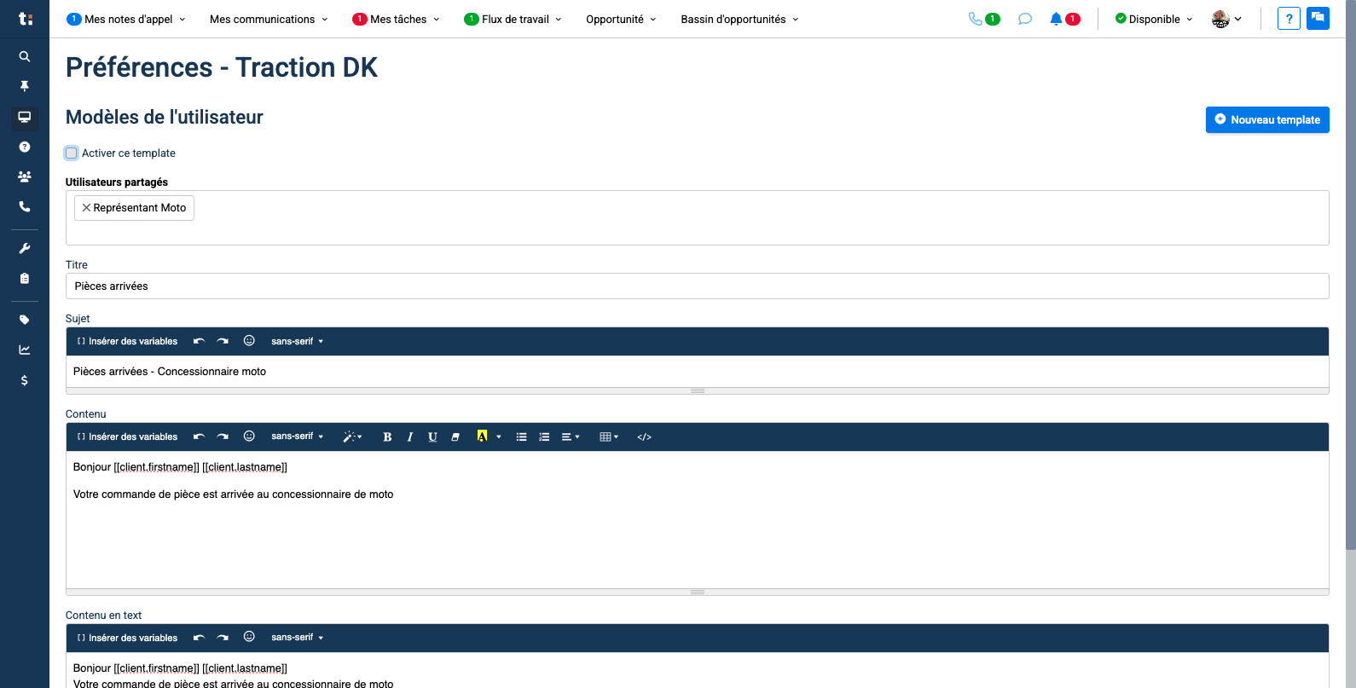Toggle bold in the Contenu toolbar
The width and height of the screenshot is (1356, 688).
coord(387,437)
